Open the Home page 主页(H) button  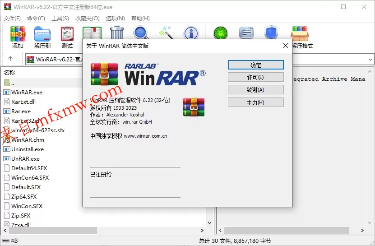[256, 102]
